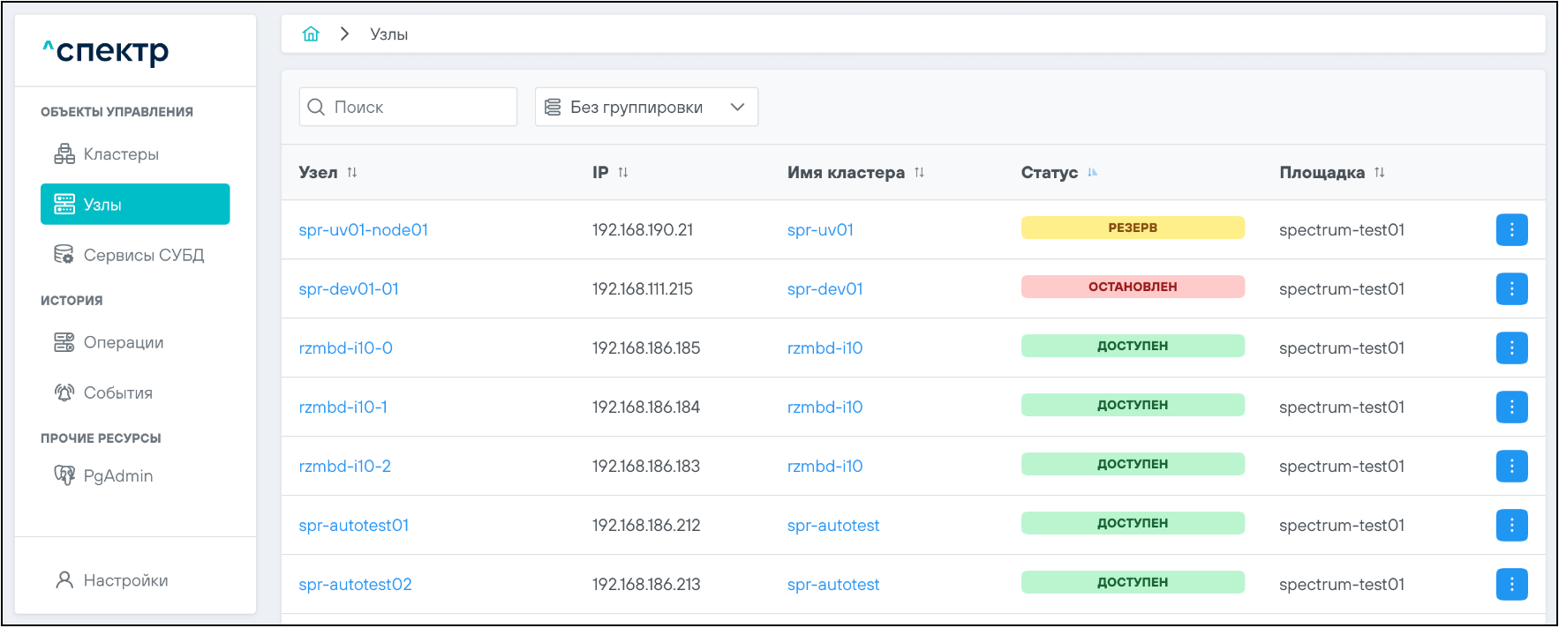Sort table by IP column icon

623,173
